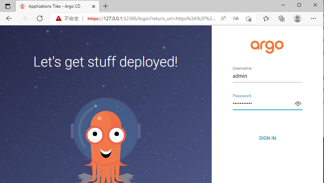This screenshot has height=183, width=324.
Task: Click the "Username" label text
Action: 242,68
